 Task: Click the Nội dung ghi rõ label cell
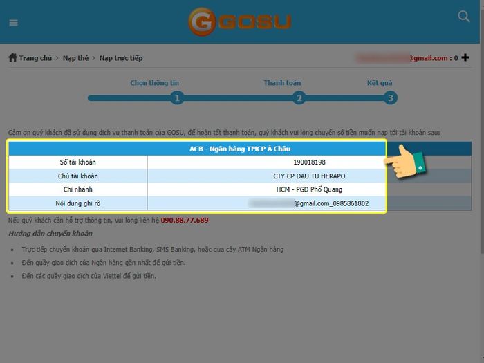pos(77,203)
